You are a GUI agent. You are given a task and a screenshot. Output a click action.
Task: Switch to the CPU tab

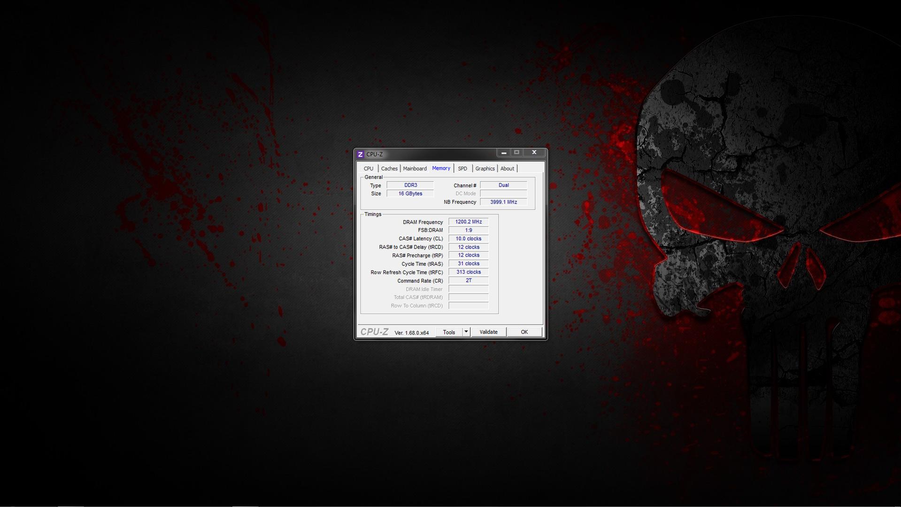point(369,169)
